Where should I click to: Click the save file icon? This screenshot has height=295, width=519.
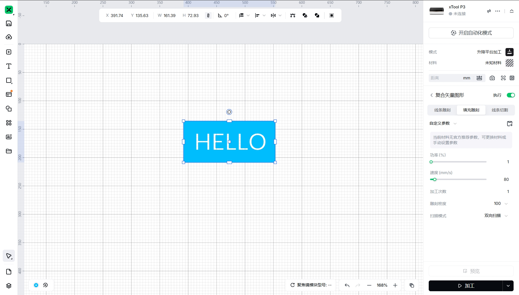pyautogui.click(x=9, y=23)
